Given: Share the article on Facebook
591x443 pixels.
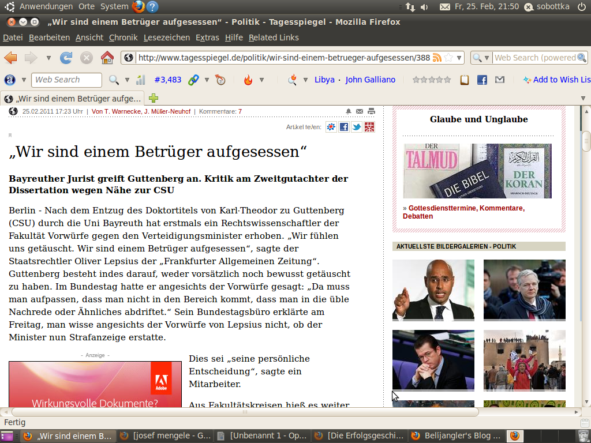Looking at the screenshot, I should pos(344,127).
